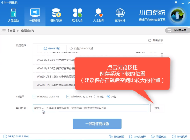Open the 备份/还原 backup restore section

[x=56, y=15]
